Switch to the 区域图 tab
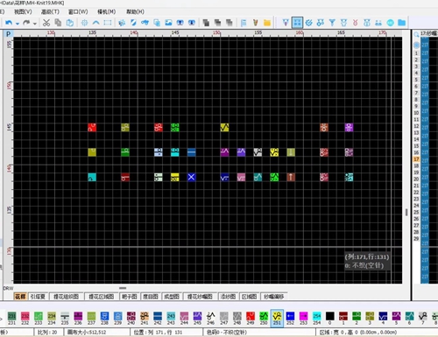The width and height of the screenshot is (438, 337). click(249, 297)
